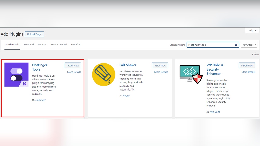Viewport: 260px width, 146px height.
Task: Click the Add Plugins page heading
Action: [x=12, y=34]
